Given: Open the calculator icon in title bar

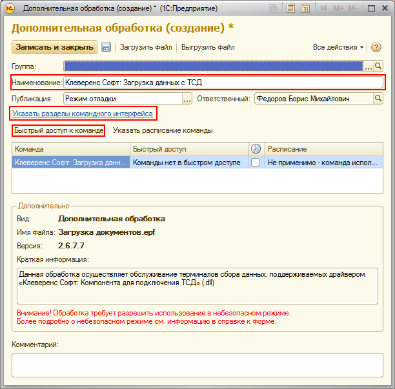Looking at the screenshot, I should pos(290,8).
